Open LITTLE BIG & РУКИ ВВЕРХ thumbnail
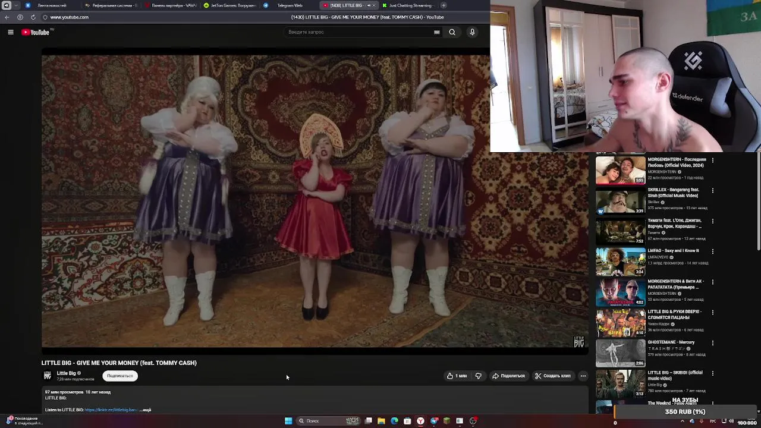Viewport: 761px width, 428px height. pos(620,323)
